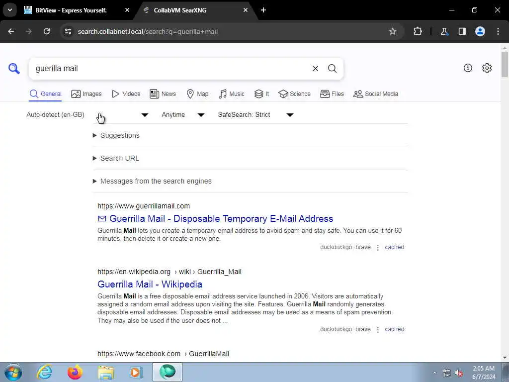Toggle the browser side panel icon
The image size is (509, 382).
pyautogui.click(x=462, y=31)
